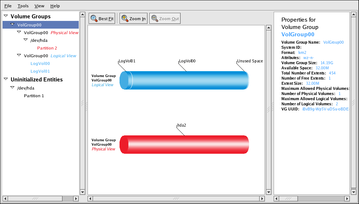The image size is (359, 204).
Task: Click the Zoom Out magnifier icon
Action: [x=154, y=19]
